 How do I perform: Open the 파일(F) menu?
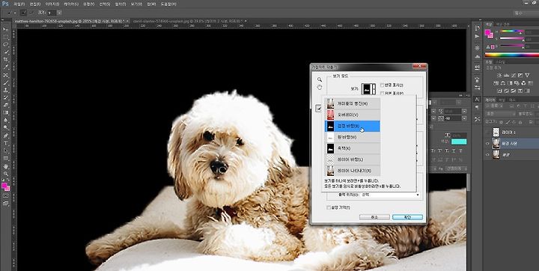coord(19,4)
